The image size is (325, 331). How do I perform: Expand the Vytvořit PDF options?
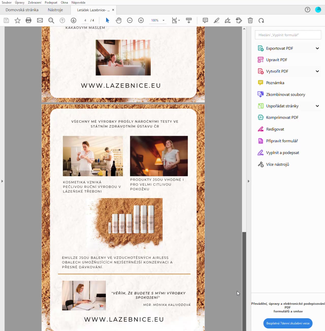317,71
